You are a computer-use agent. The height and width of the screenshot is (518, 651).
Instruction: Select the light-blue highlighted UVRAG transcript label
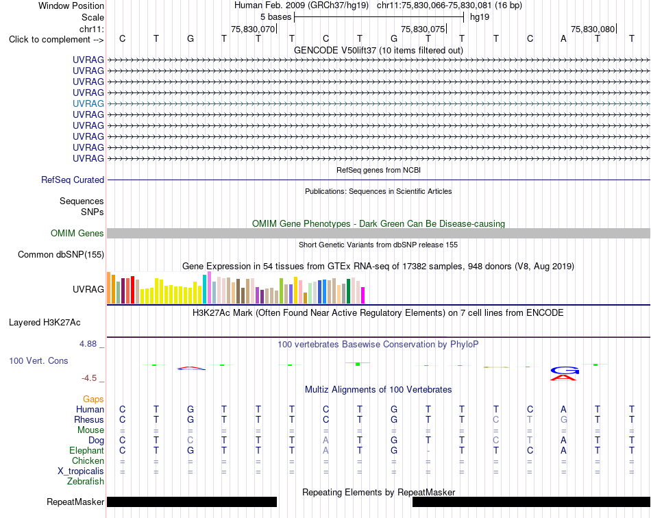pyautogui.click(x=88, y=103)
